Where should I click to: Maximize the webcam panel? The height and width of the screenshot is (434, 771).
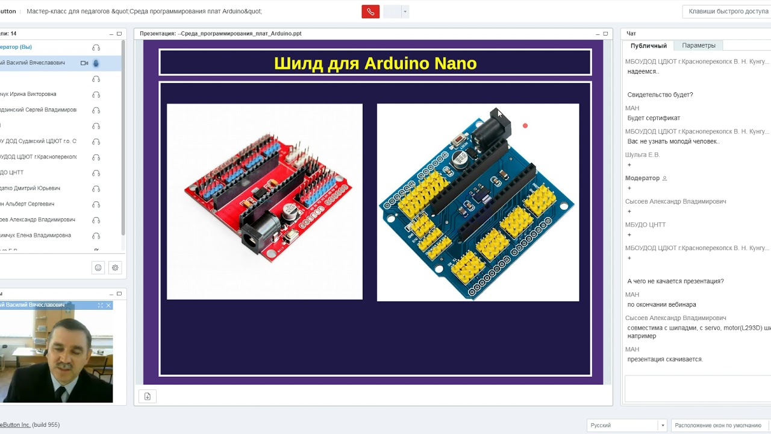[119, 294]
